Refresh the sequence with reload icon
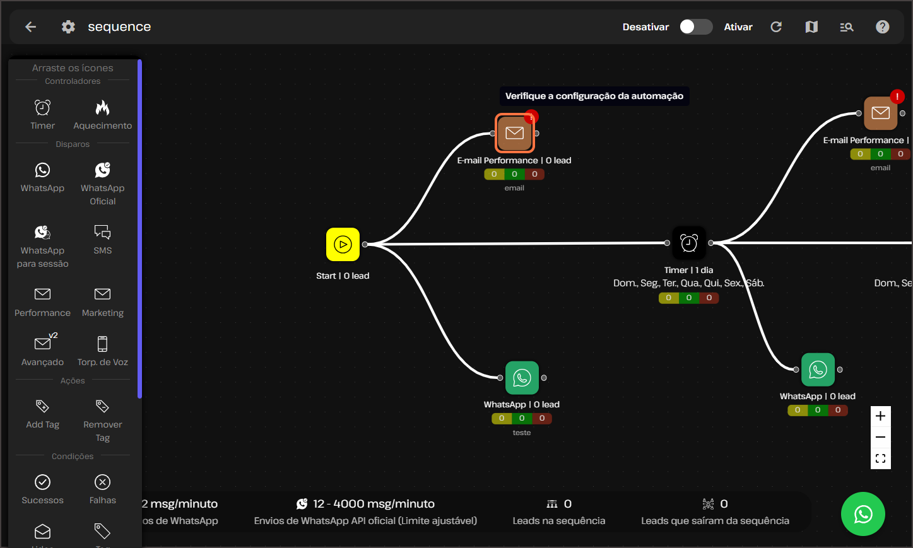This screenshot has height=548, width=913. tap(776, 26)
